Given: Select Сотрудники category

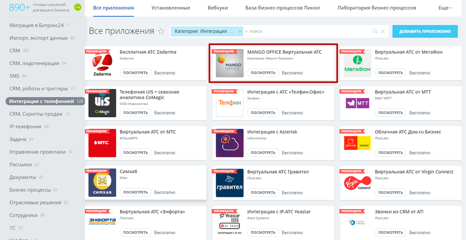Looking at the screenshot, I should (27, 215).
